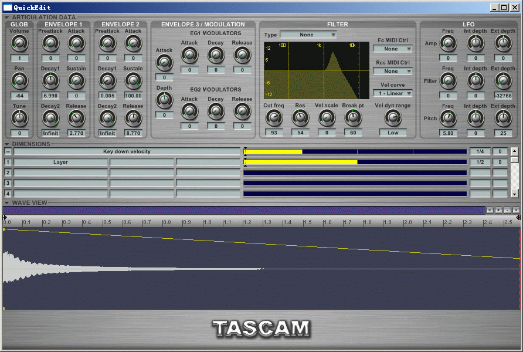Collapse the DIMENSIONS section
The width and height of the screenshot is (523, 352).
[x=6, y=144]
